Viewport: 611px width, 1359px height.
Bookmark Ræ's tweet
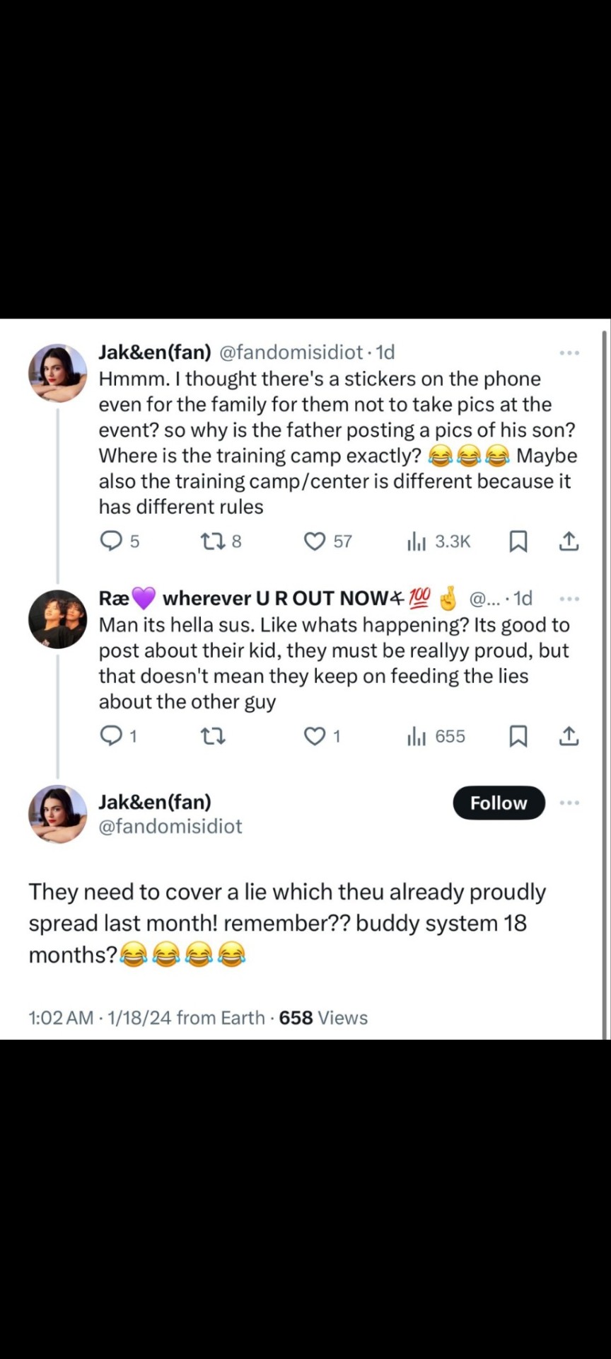[x=518, y=737]
